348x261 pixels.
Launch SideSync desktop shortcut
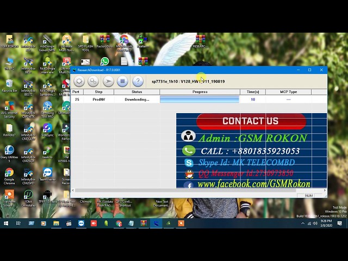[x=47, y=130]
